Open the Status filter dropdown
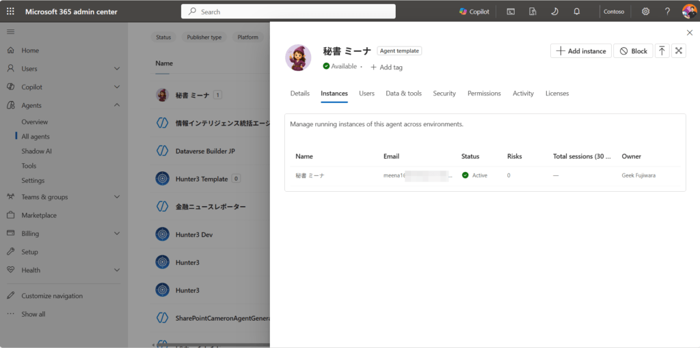The image size is (700, 348). click(163, 38)
